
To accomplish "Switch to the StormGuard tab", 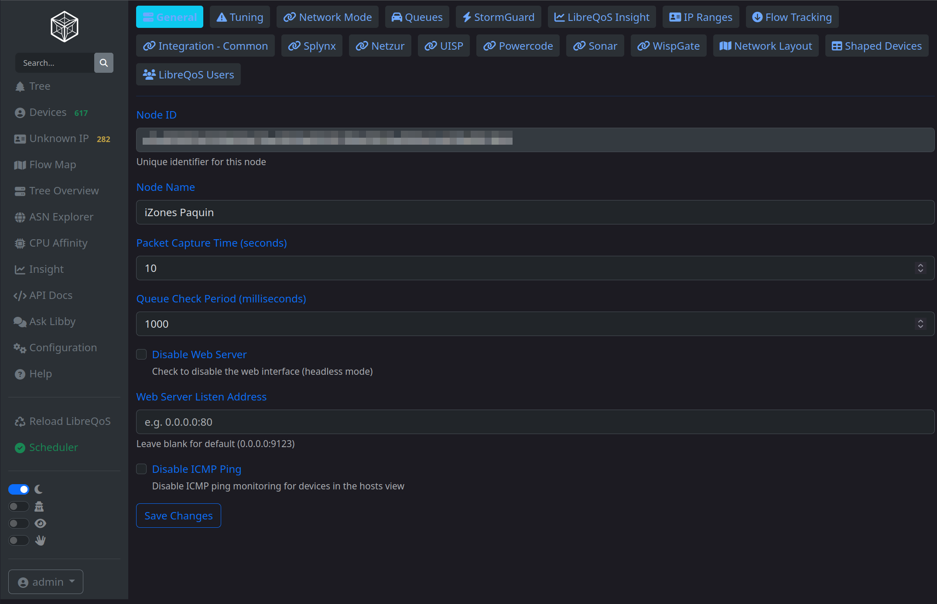I will pos(499,17).
